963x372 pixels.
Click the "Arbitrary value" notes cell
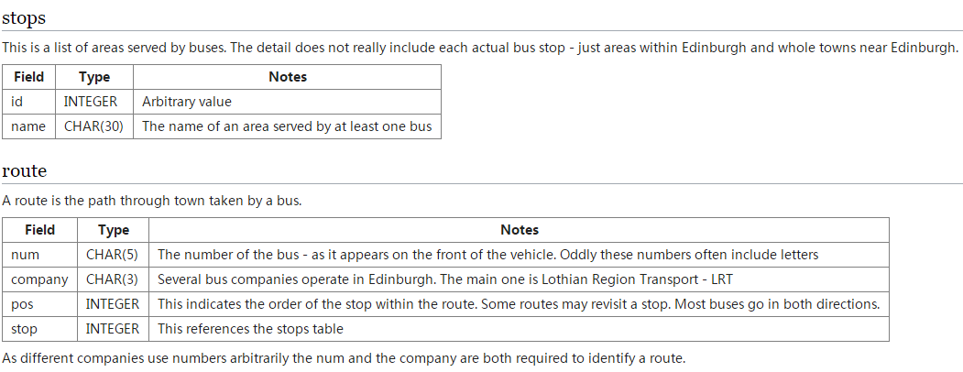coord(187,102)
